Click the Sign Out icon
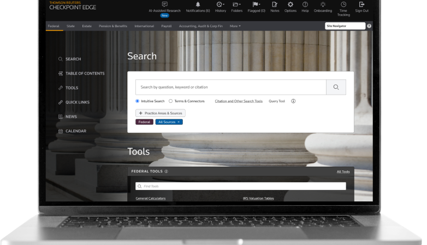The height and width of the screenshot is (245, 427). pyautogui.click(x=361, y=4)
